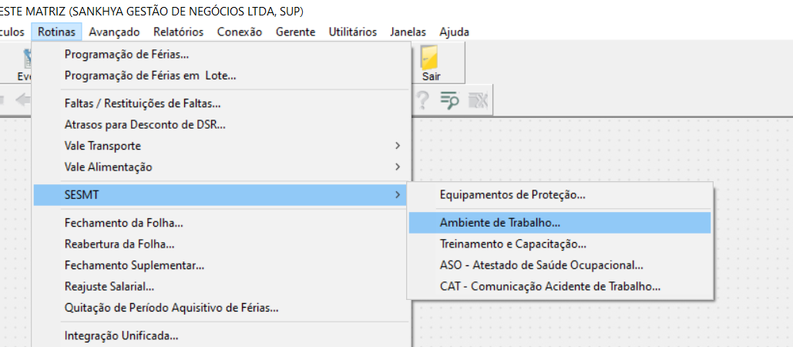Viewport: 793px width, 347px height.
Task: Open the Relatórios menu
Action: coord(179,32)
